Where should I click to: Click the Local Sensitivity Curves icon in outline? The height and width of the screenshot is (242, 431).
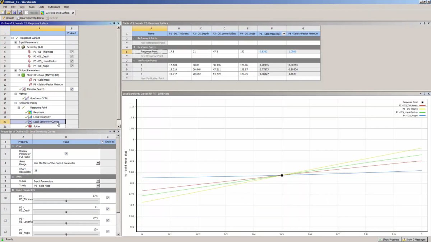pyautogui.click(x=30, y=122)
